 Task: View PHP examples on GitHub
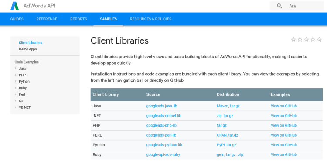coord(284,125)
